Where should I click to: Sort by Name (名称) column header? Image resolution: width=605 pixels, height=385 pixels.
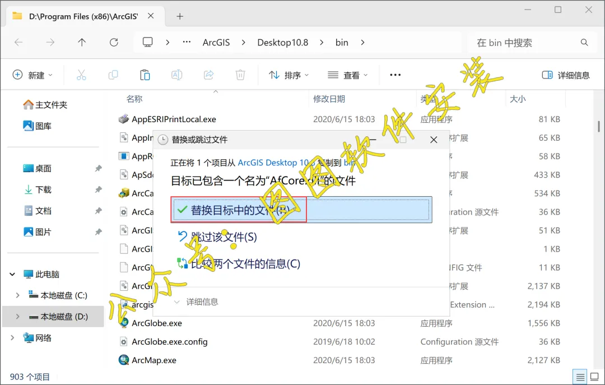pyautogui.click(x=134, y=99)
